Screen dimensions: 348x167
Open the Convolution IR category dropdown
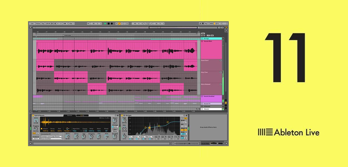tap(52, 136)
